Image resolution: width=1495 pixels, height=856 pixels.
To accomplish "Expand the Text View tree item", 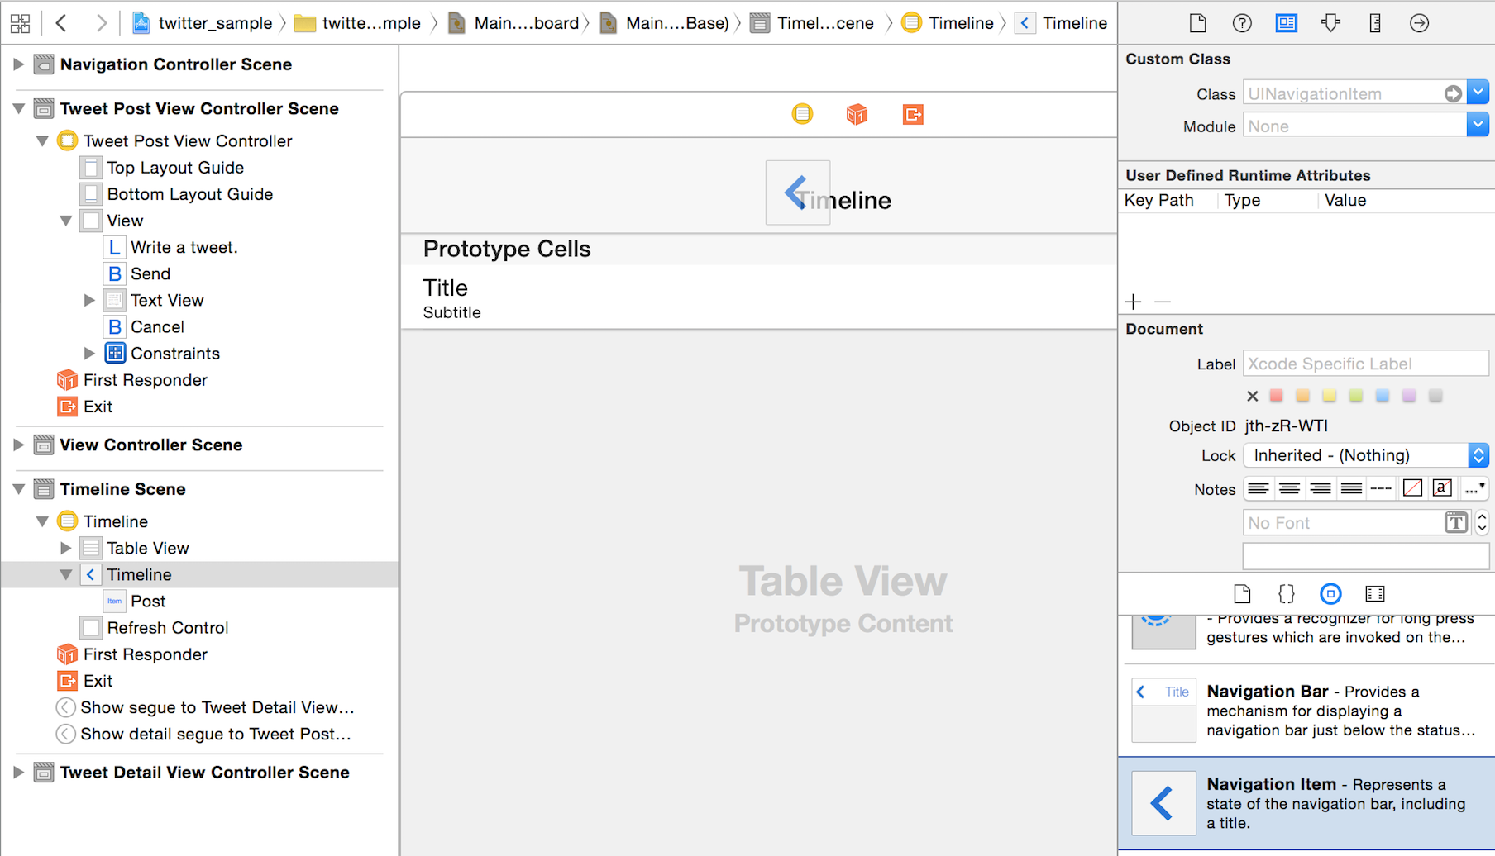I will tap(89, 300).
